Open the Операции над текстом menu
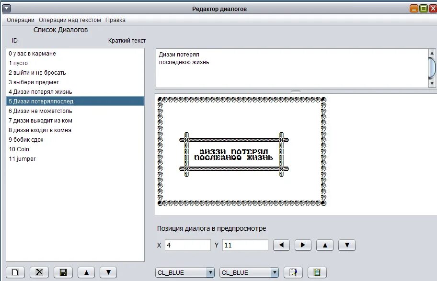Screen dimensions: 437x281 pyautogui.click(x=70, y=20)
